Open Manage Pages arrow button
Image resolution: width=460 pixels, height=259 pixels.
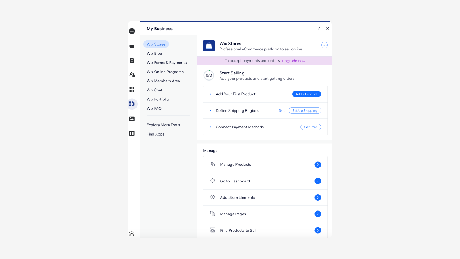click(x=318, y=214)
